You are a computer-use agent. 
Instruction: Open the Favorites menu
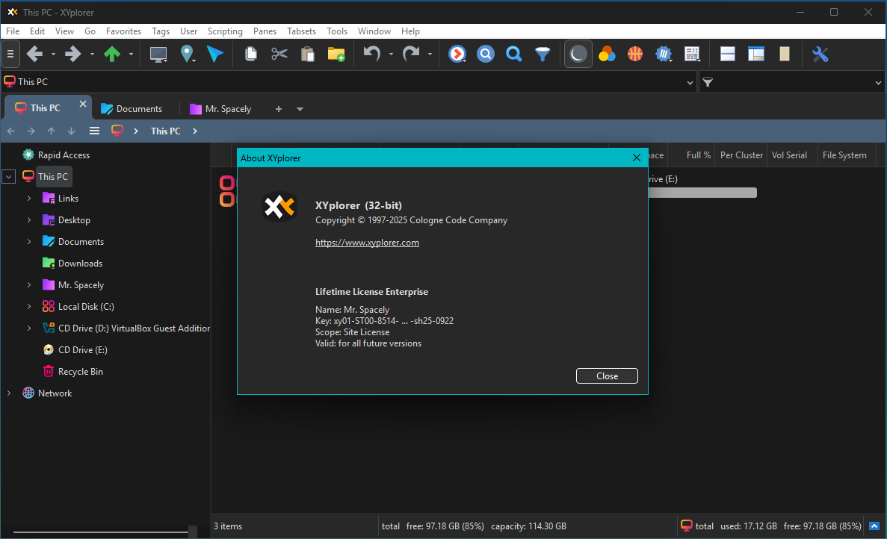pyautogui.click(x=123, y=31)
